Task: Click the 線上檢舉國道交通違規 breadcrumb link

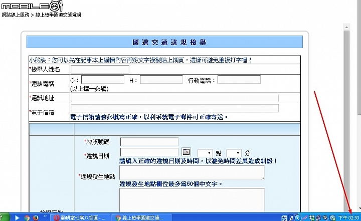Action: (58, 15)
